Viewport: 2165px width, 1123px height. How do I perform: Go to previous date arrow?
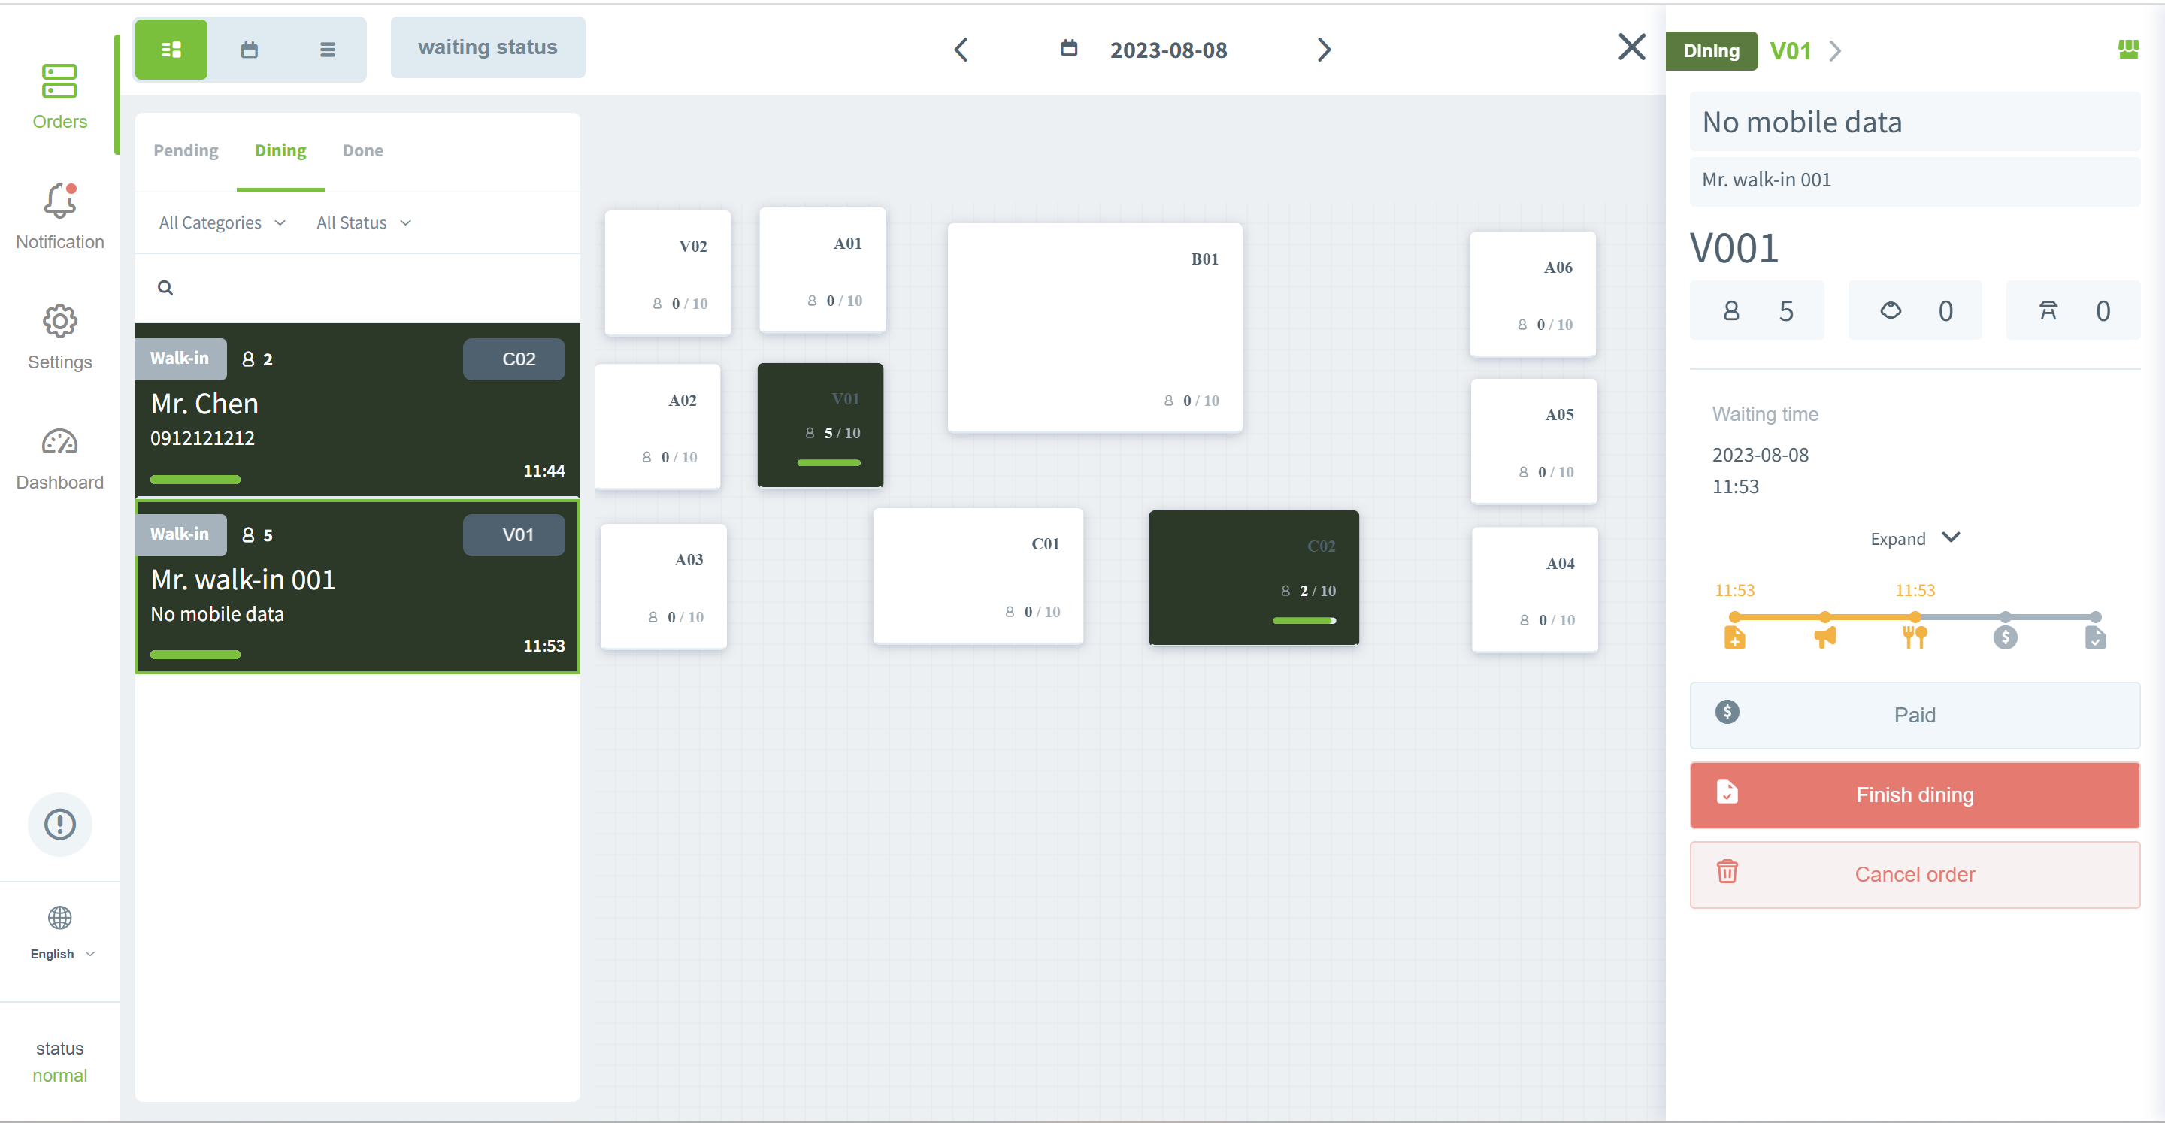(x=961, y=50)
